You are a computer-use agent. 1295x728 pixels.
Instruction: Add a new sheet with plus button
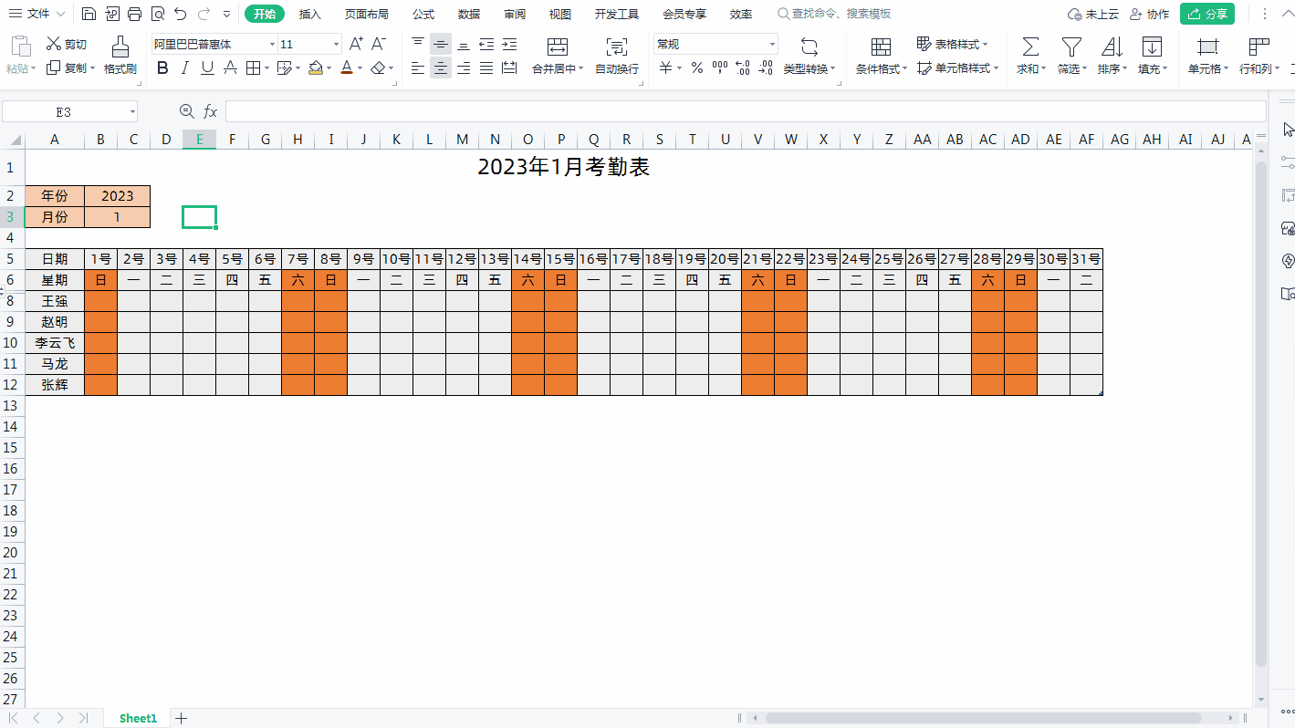pyautogui.click(x=181, y=718)
